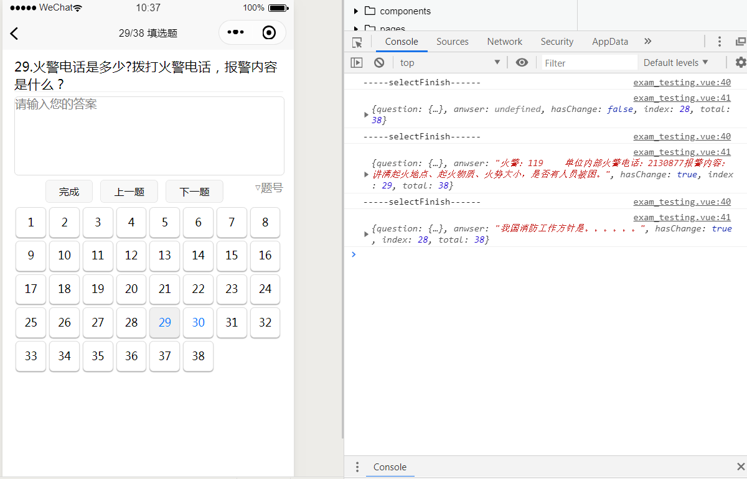The image size is (747, 479).
Task: Expand the components folder
Action: click(355, 11)
